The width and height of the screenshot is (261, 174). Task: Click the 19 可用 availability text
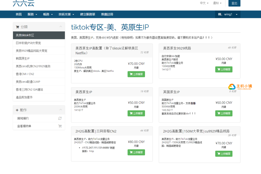pos(145,92)
